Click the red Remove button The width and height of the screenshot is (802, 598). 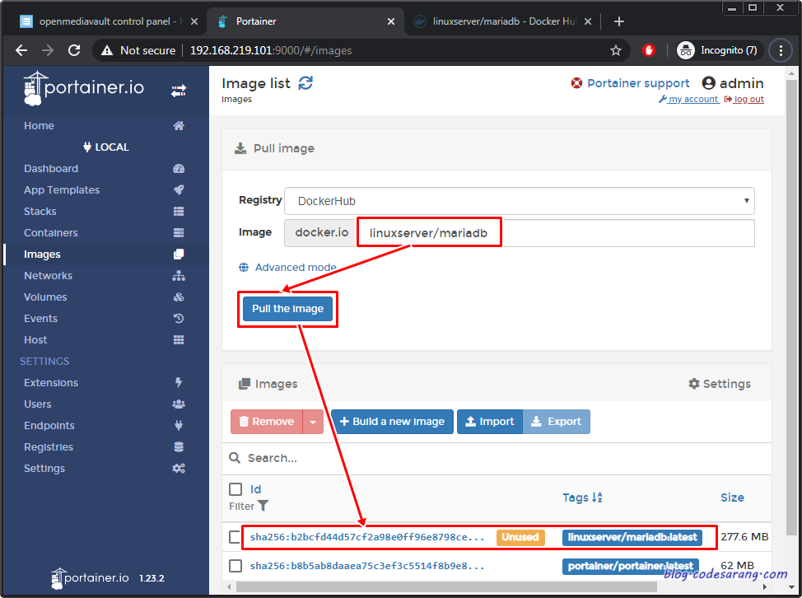pos(267,422)
